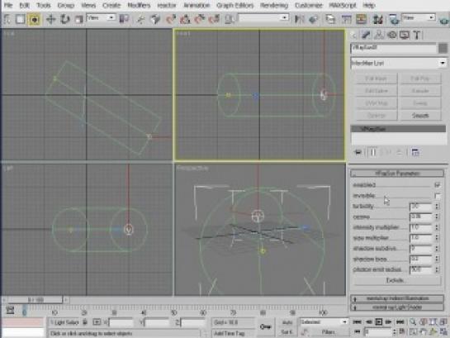Click the object color swatch beside name field
The height and width of the screenshot is (338, 450).
tap(443, 48)
